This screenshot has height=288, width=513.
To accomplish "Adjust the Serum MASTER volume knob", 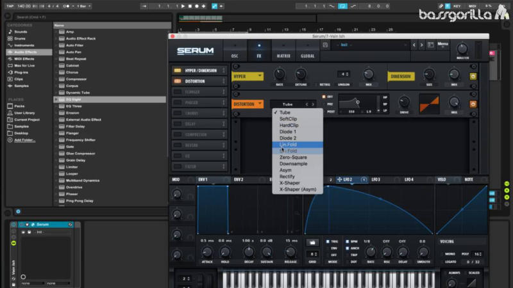I will tap(462, 49).
